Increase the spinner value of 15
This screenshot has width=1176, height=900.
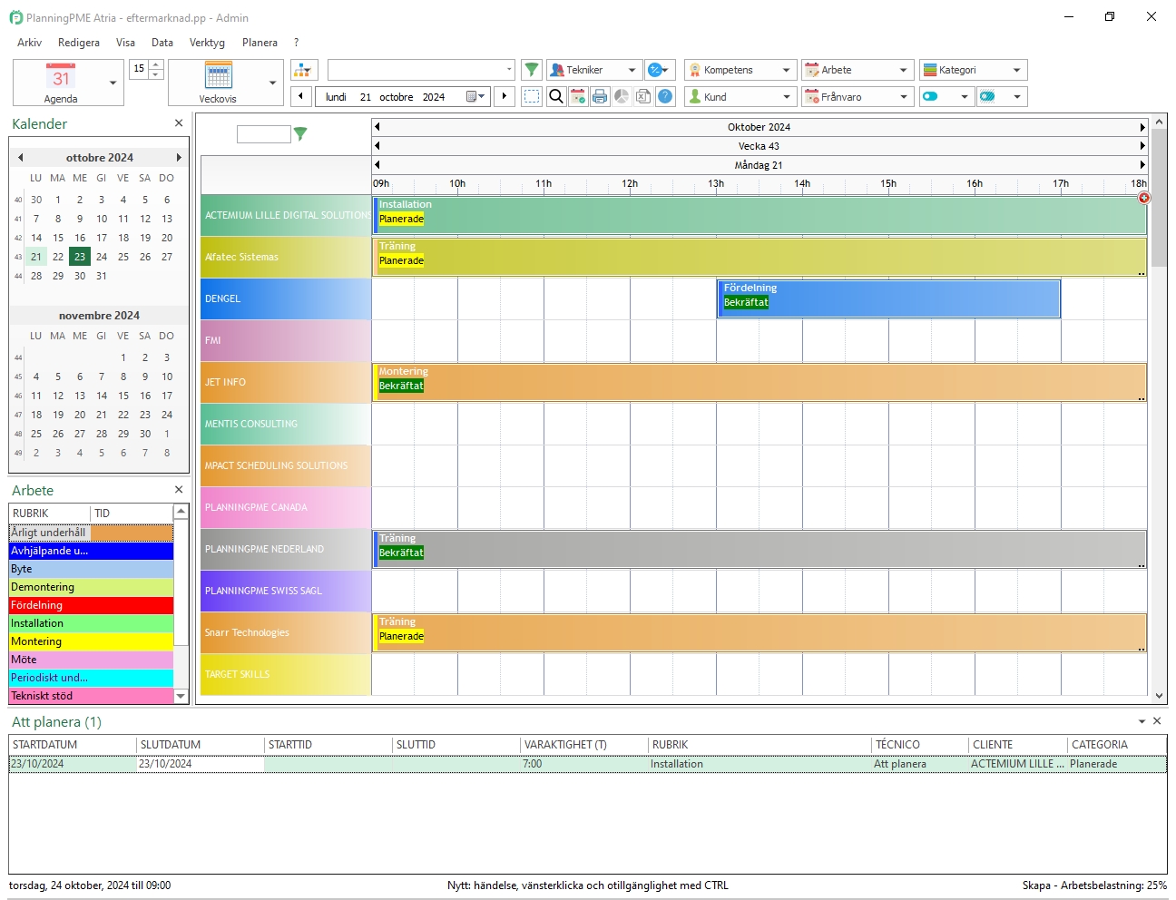156,64
